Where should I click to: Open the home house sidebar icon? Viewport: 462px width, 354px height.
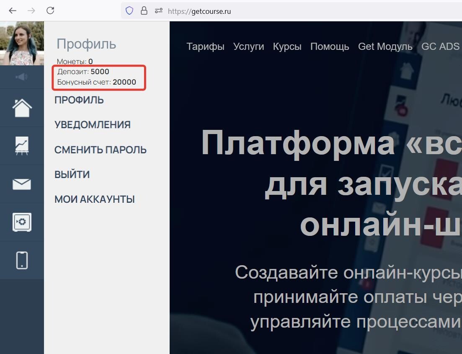click(x=22, y=108)
